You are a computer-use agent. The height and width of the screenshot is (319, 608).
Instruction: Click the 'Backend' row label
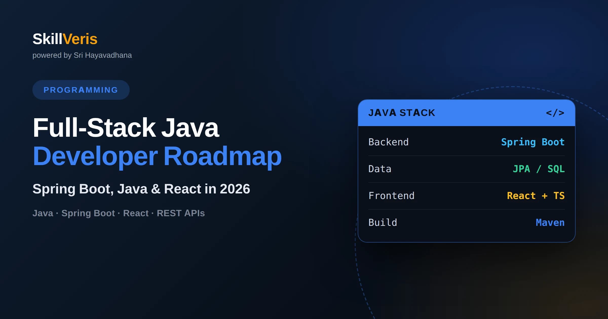tap(388, 142)
